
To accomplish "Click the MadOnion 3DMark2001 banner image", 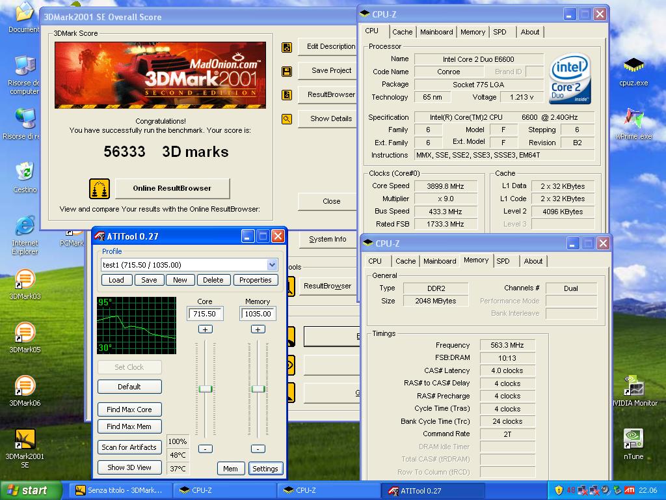I will (x=160, y=76).
